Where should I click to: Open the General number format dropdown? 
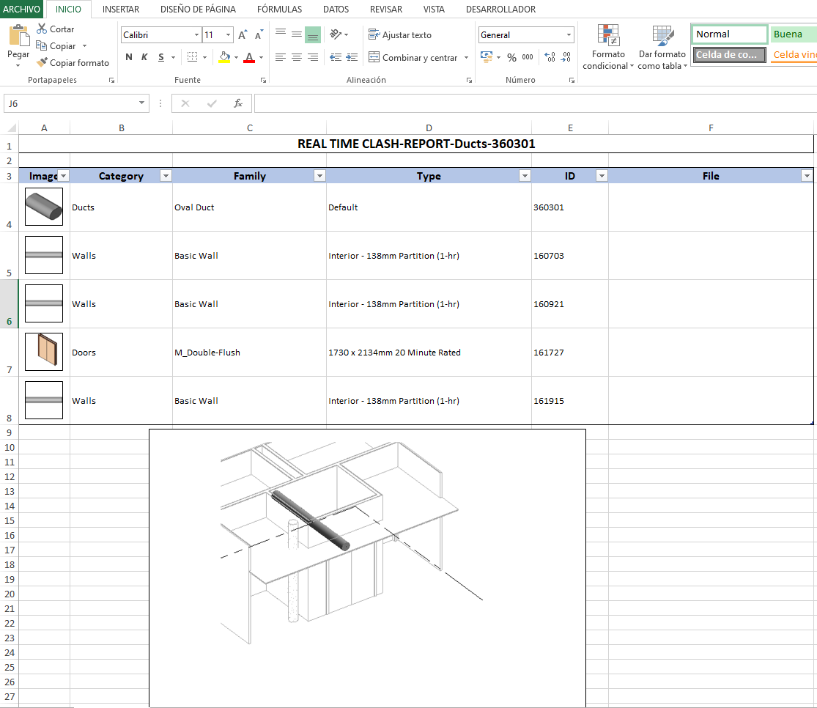tap(569, 35)
